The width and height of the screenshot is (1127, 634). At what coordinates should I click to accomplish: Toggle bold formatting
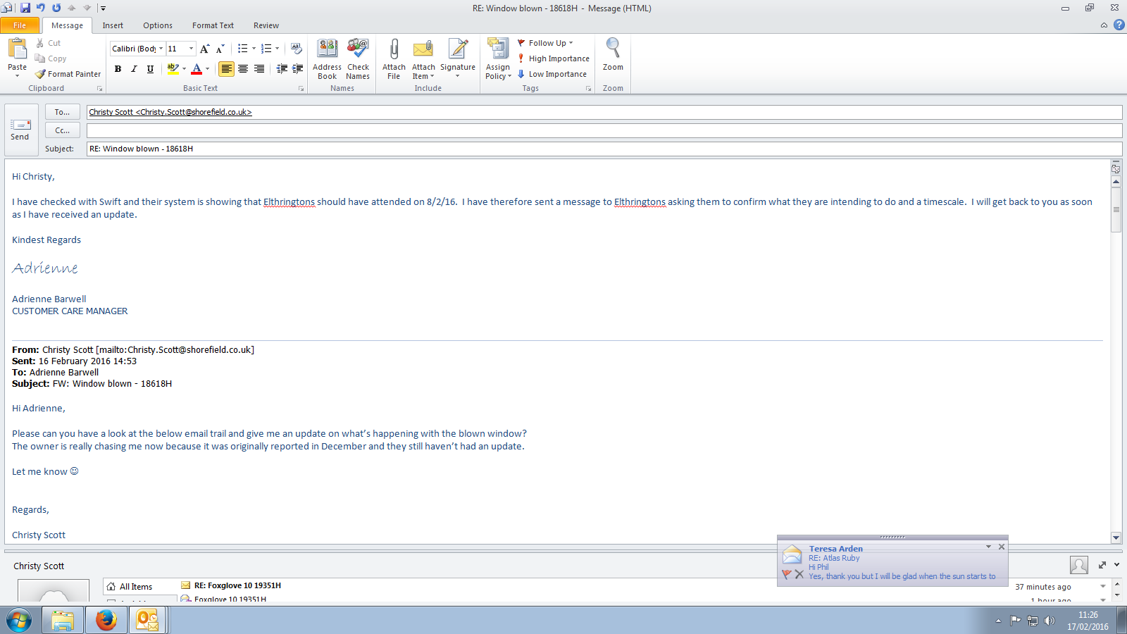click(118, 69)
